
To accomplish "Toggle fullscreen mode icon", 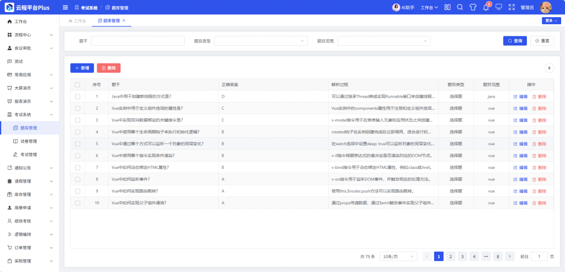I will [511, 7].
